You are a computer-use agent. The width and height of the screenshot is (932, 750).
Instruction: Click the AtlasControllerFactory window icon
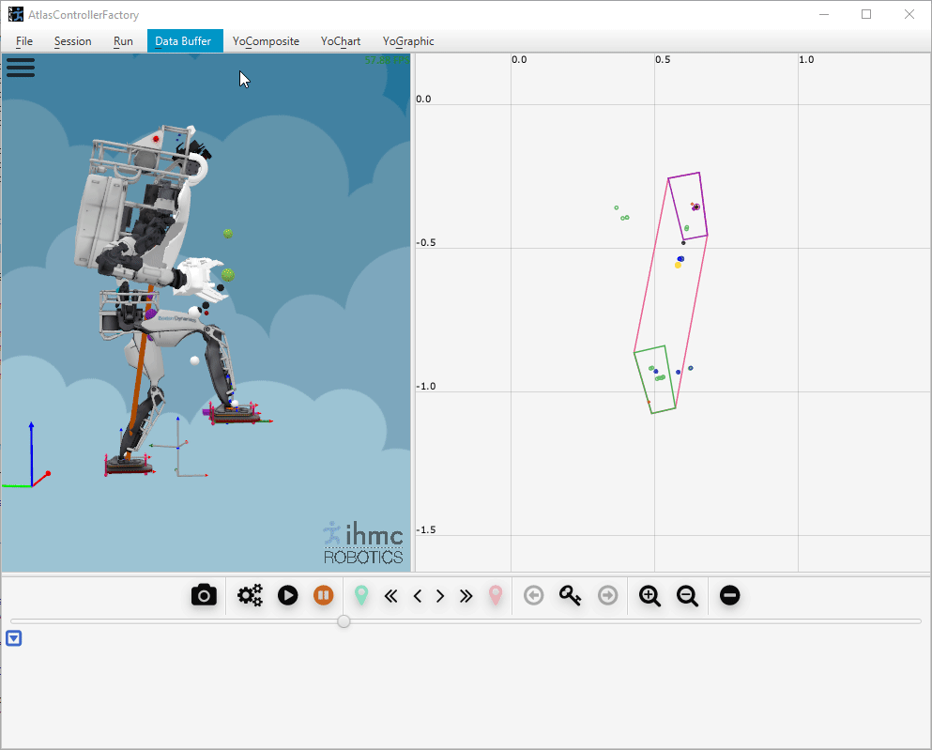15,14
